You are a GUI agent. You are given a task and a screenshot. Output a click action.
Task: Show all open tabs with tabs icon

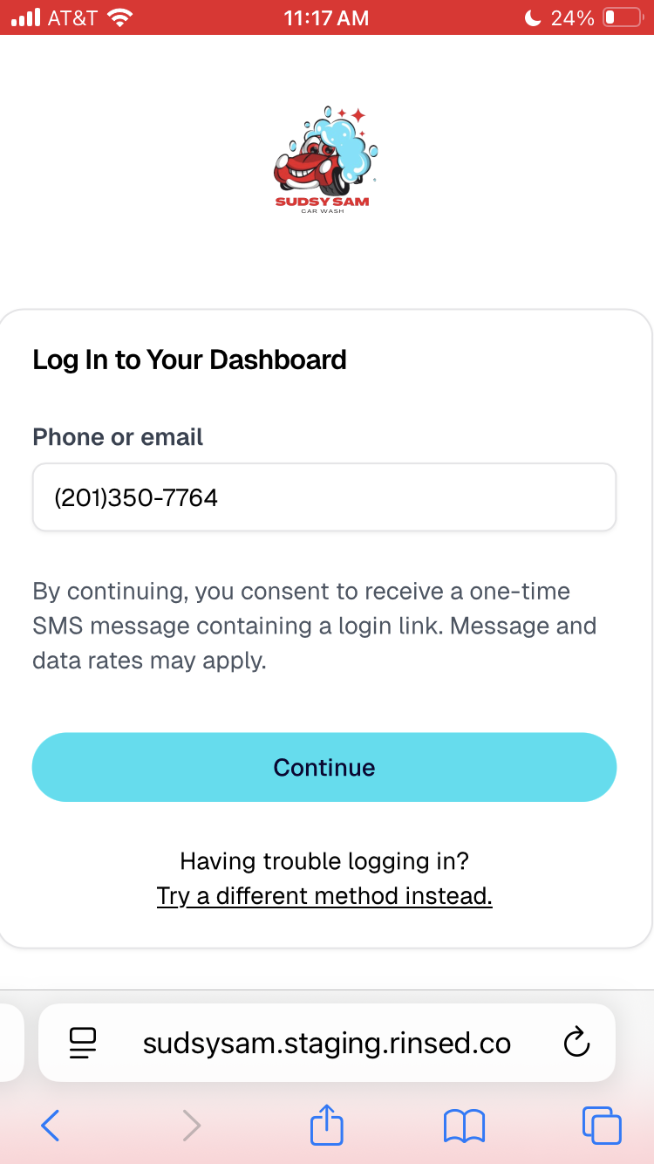602,1126
